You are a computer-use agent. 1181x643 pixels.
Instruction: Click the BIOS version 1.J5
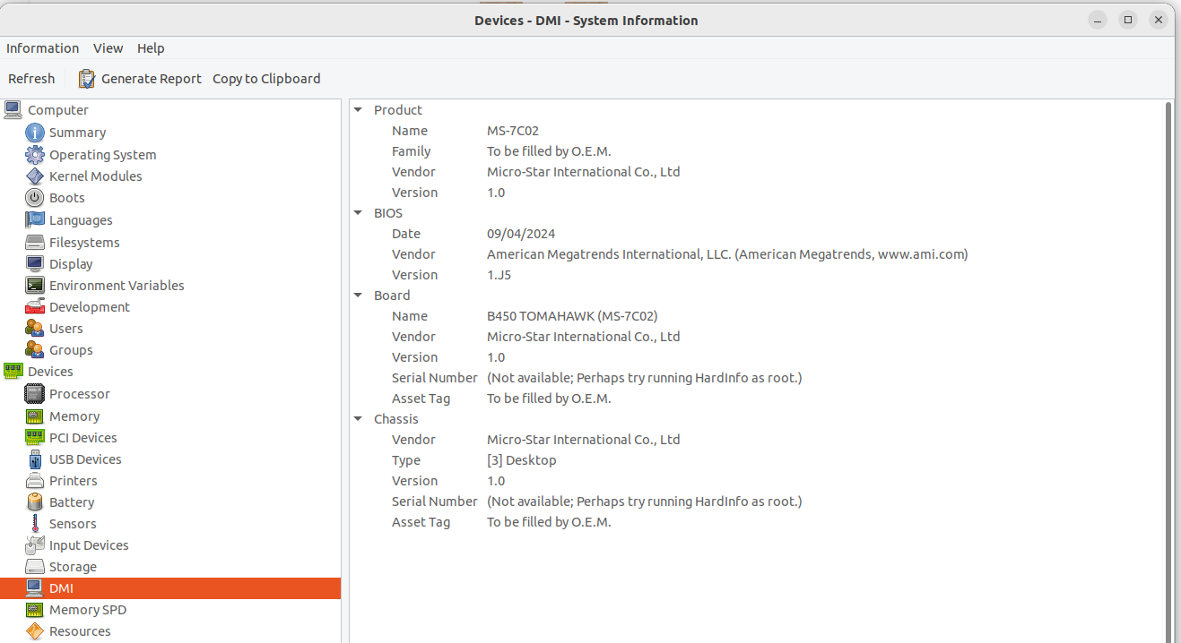(x=499, y=275)
